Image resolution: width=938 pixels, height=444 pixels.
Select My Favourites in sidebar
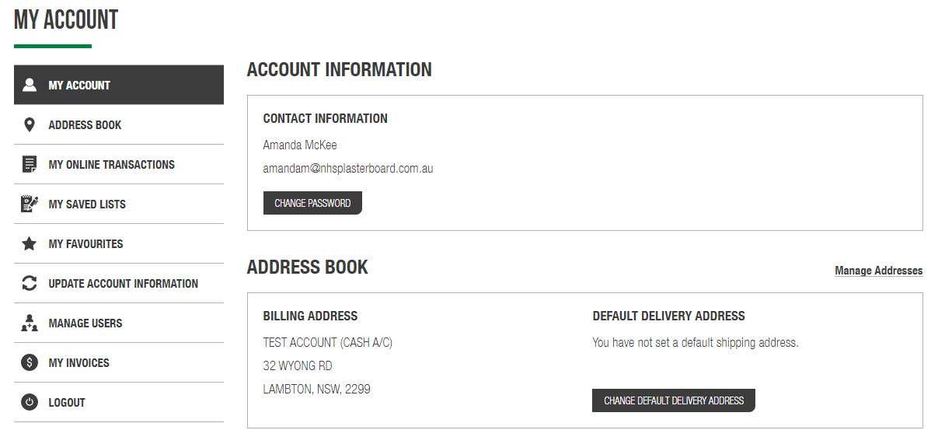[x=119, y=243]
